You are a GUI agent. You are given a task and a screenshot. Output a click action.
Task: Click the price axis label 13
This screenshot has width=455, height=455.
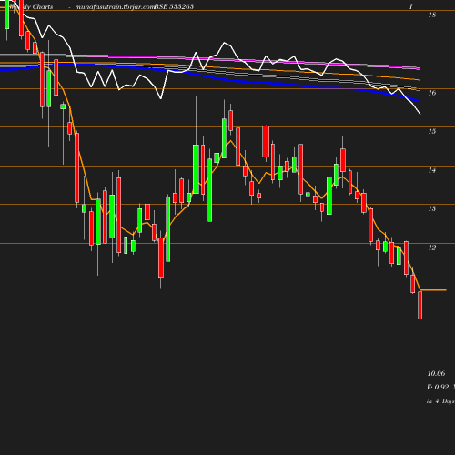[x=432, y=208]
